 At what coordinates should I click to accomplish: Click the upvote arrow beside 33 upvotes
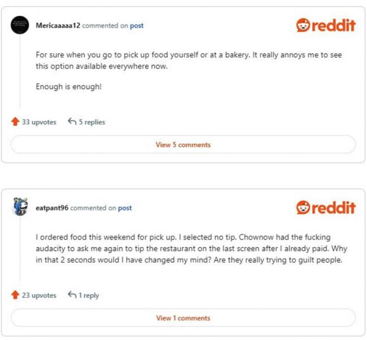[15, 122]
